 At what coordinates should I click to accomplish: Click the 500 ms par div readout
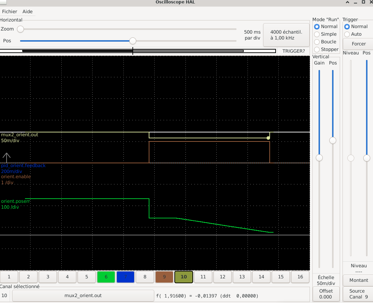(252, 35)
